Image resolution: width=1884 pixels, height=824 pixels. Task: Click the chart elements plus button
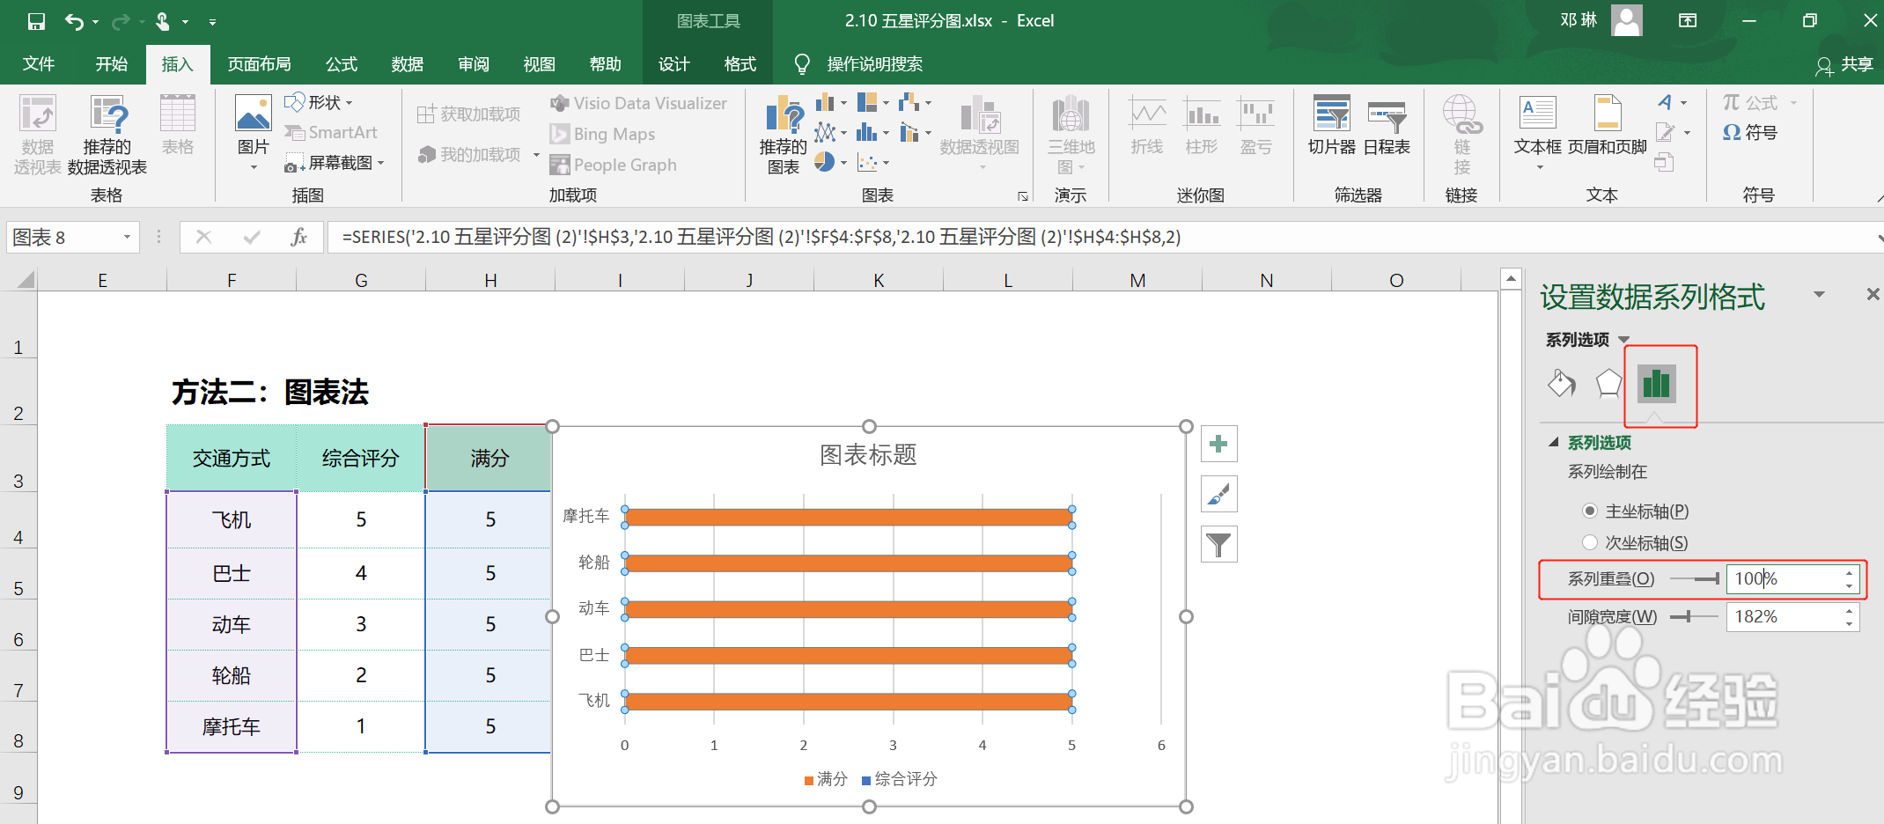(1218, 444)
